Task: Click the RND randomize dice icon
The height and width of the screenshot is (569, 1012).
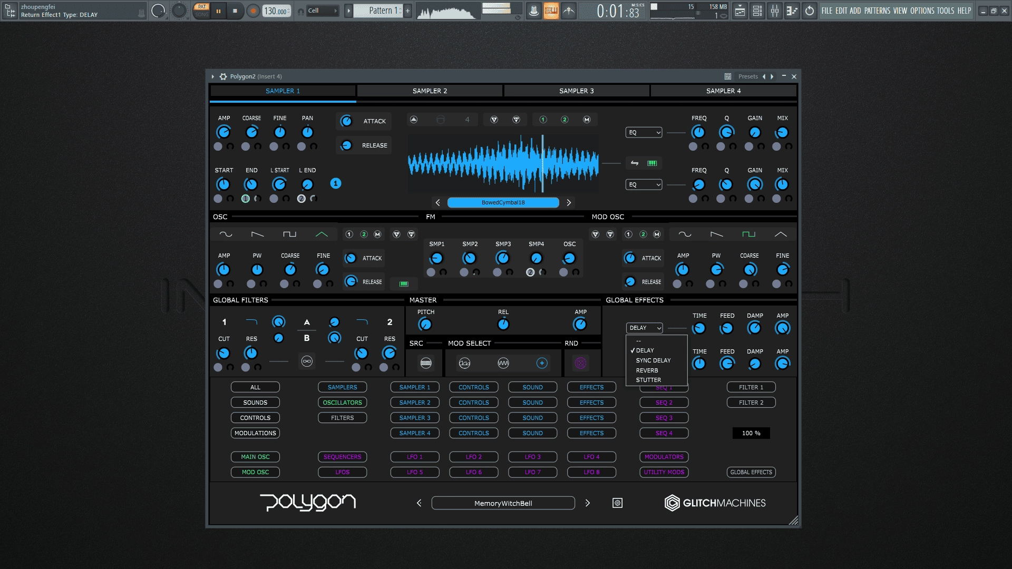Action: coord(580,363)
